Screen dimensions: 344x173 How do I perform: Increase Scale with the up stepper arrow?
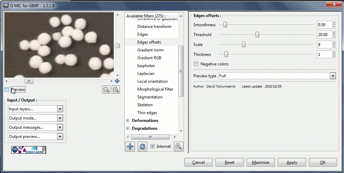[334, 43]
